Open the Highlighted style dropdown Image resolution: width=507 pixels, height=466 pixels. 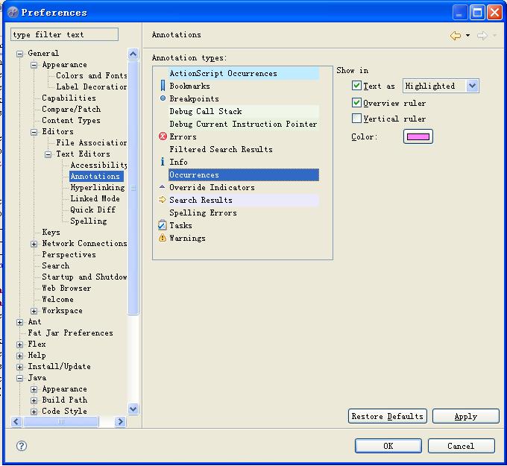pos(471,86)
